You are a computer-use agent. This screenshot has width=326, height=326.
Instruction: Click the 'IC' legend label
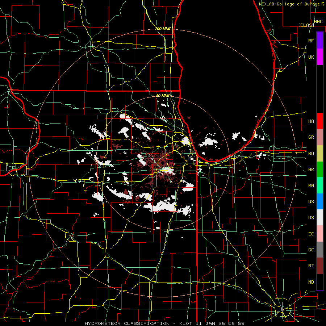point(311,234)
